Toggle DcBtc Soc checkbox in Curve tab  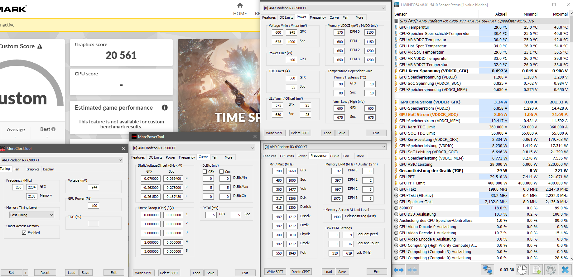click(x=222, y=172)
